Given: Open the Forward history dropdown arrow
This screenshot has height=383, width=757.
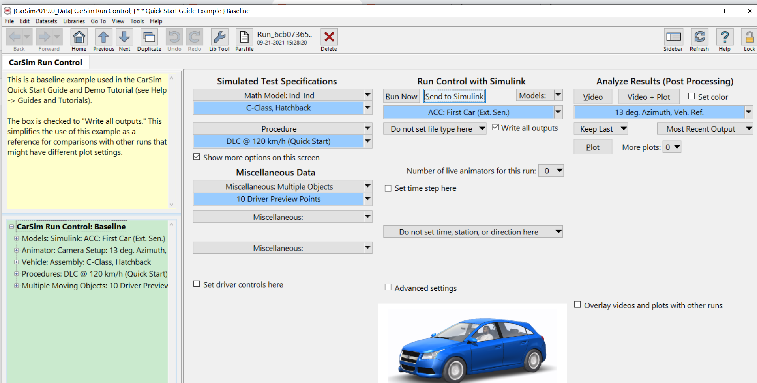Looking at the screenshot, I should pos(57,37).
